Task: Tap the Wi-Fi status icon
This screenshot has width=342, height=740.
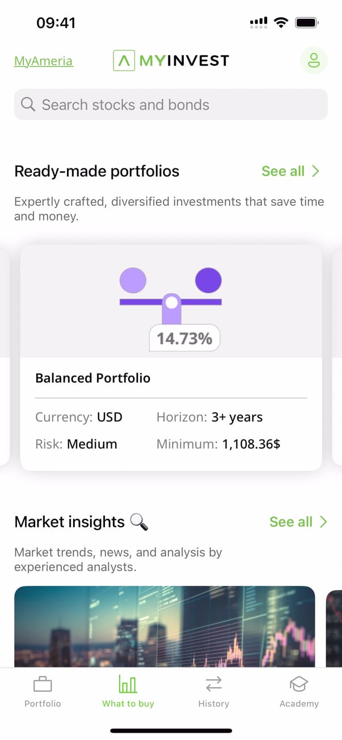Action: [280, 23]
